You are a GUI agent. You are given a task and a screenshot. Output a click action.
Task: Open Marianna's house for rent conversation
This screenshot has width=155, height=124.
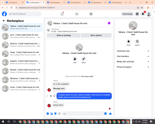(22, 80)
